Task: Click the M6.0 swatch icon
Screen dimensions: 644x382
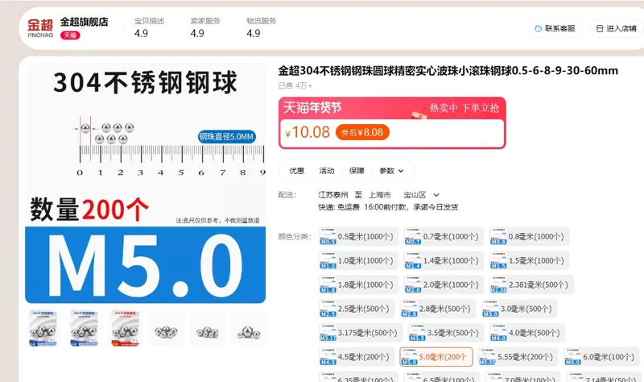Action: [573, 357]
